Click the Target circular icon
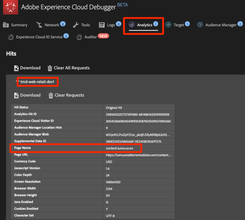The height and width of the screenshot is (220, 245). click(168, 24)
